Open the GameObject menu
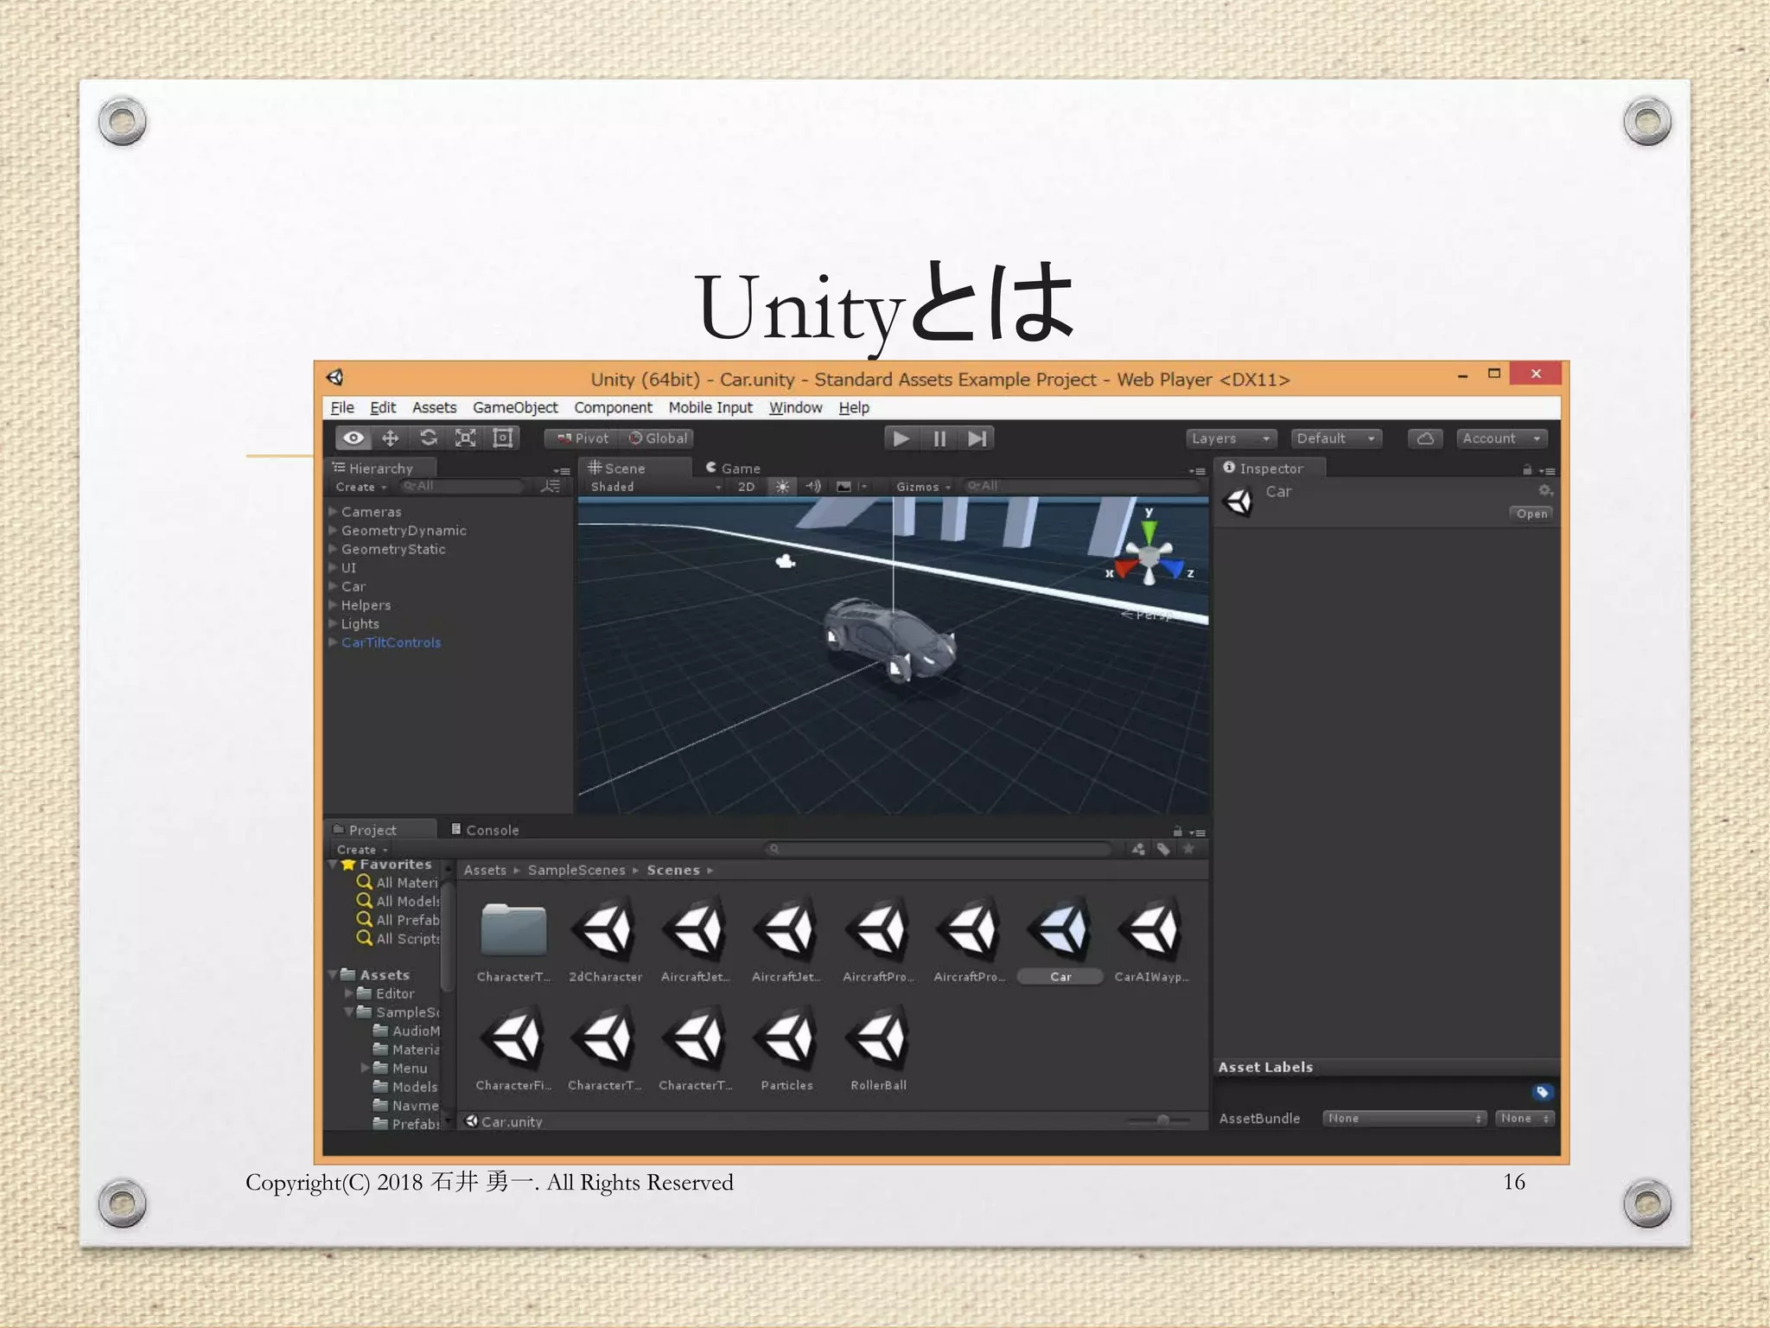This screenshot has height=1328, width=1770. tap(515, 407)
